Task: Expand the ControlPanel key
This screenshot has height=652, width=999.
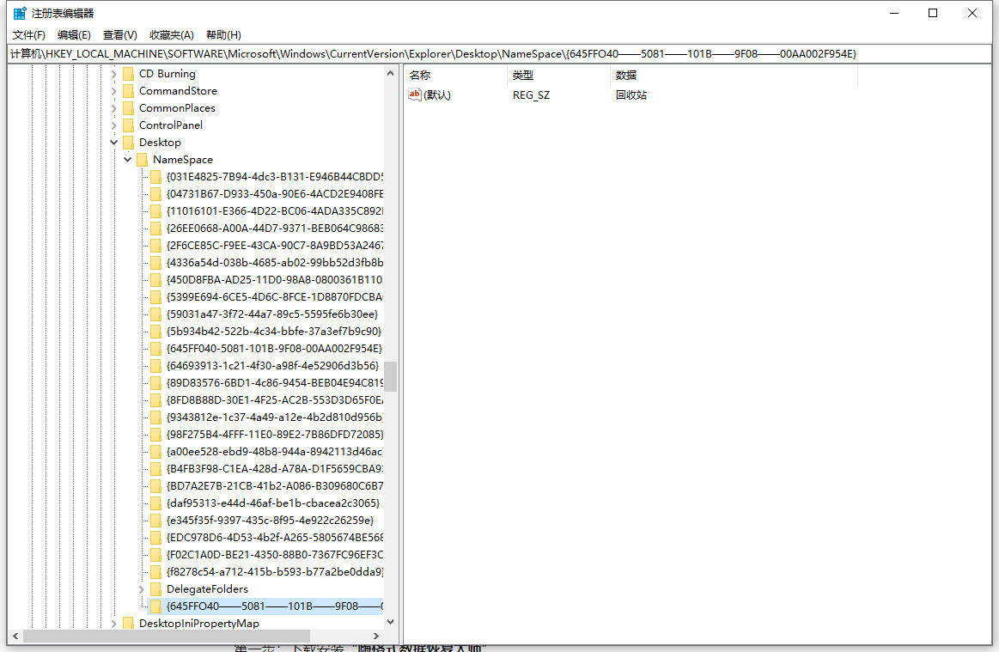Action: pyautogui.click(x=114, y=125)
